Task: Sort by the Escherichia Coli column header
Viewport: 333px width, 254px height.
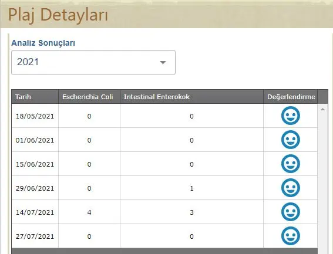Action: tap(89, 97)
